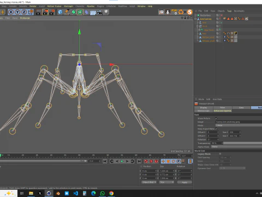This screenshot has height=197, width=262.
Task: Add a light object icon
Action: click(106, 12)
